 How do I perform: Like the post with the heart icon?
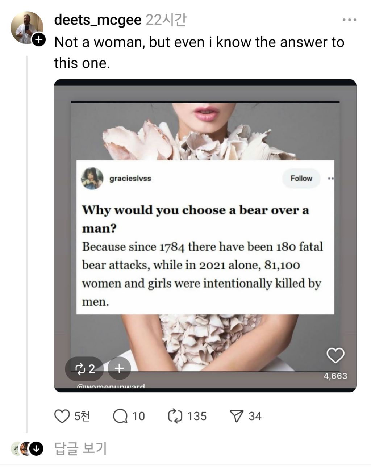[62, 416]
